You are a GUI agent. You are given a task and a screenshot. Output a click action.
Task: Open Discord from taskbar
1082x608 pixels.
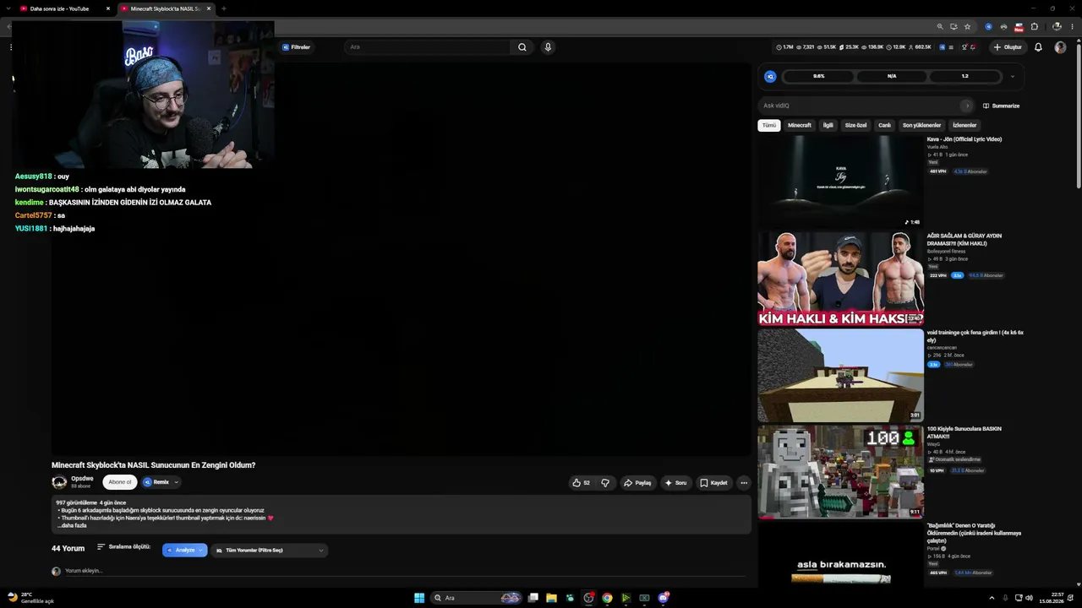point(664,598)
